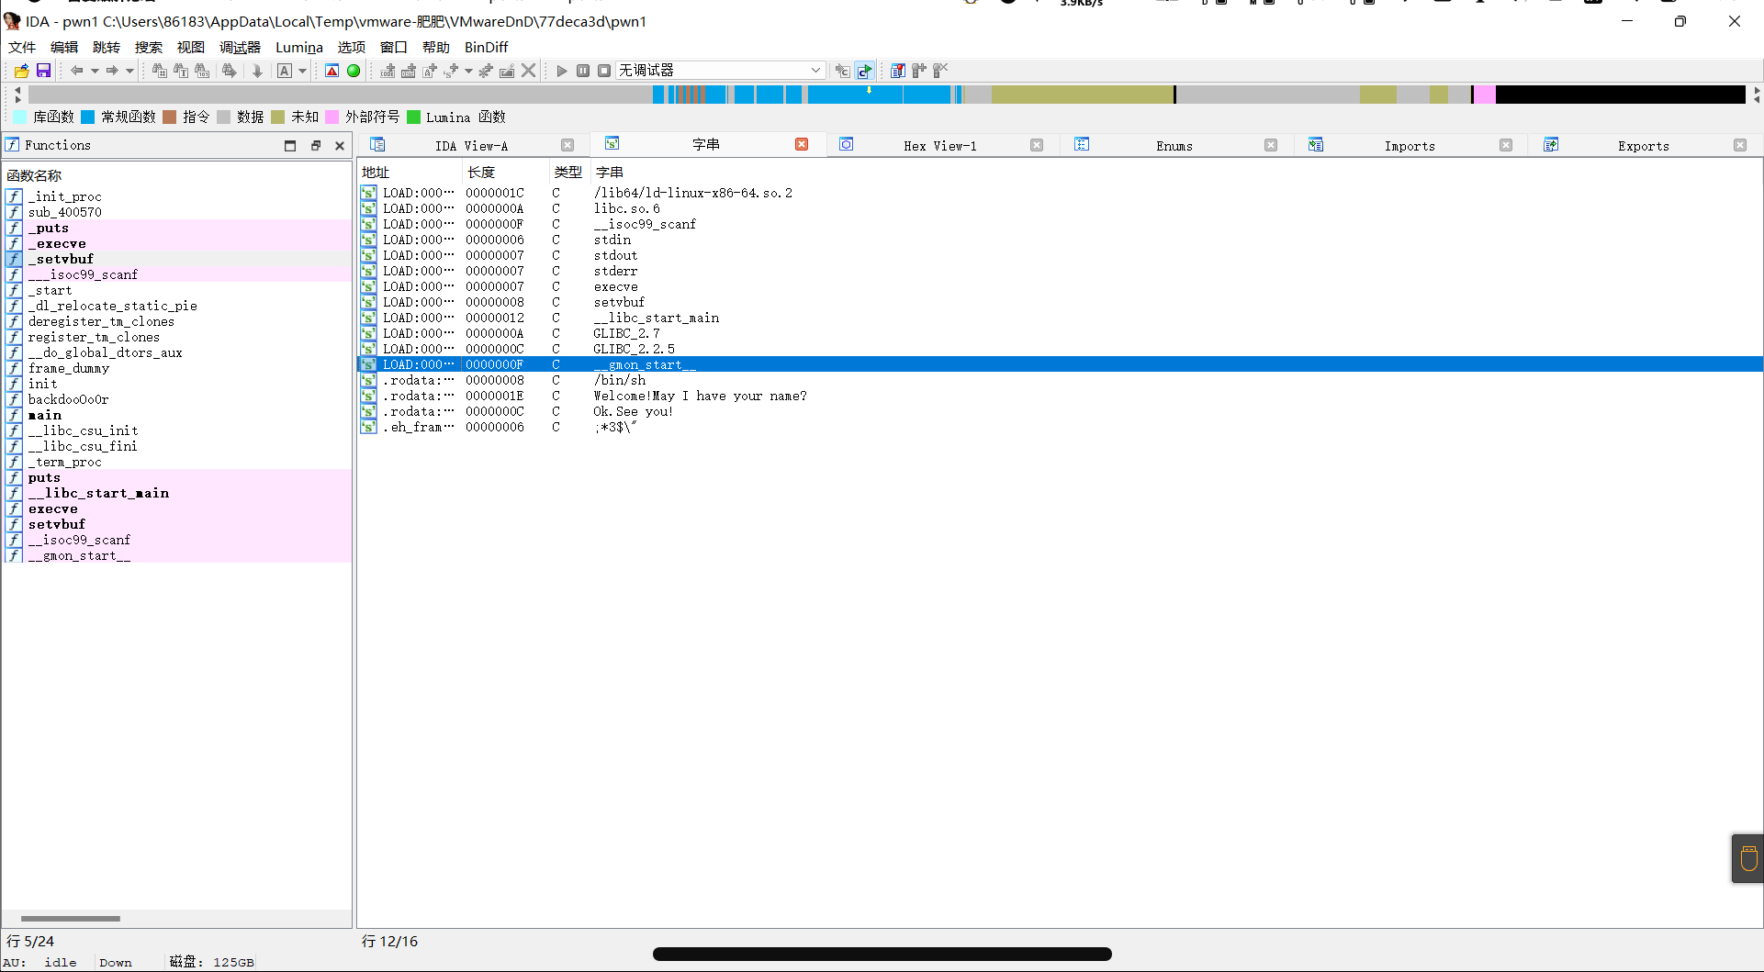Screen dimensions: 1764x972
Task: Float the Functions panel window
Action: click(315, 145)
